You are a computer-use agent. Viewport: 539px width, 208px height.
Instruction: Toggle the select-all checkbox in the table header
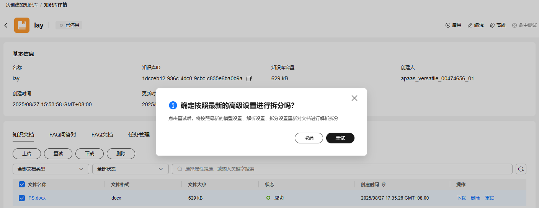point(22,185)
